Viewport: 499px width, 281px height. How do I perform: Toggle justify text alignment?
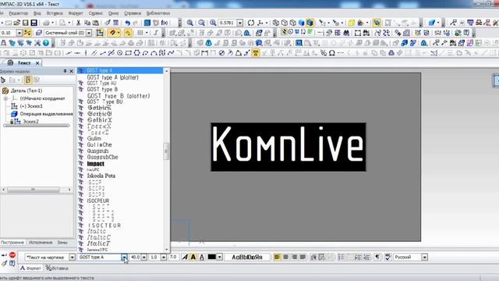point(303,257)
